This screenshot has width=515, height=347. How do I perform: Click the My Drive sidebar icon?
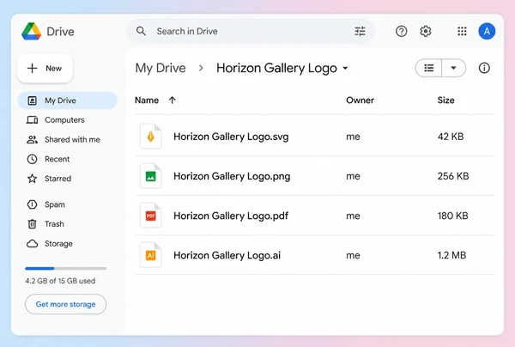click(32, 100)
